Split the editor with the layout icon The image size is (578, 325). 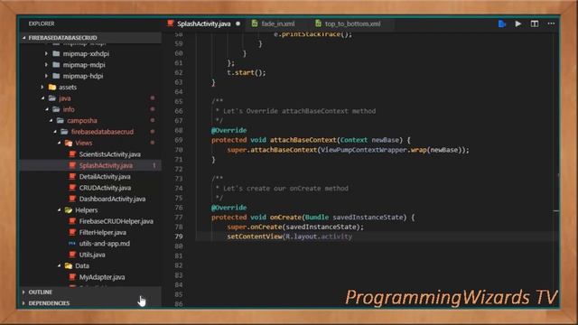pos(535,23)
